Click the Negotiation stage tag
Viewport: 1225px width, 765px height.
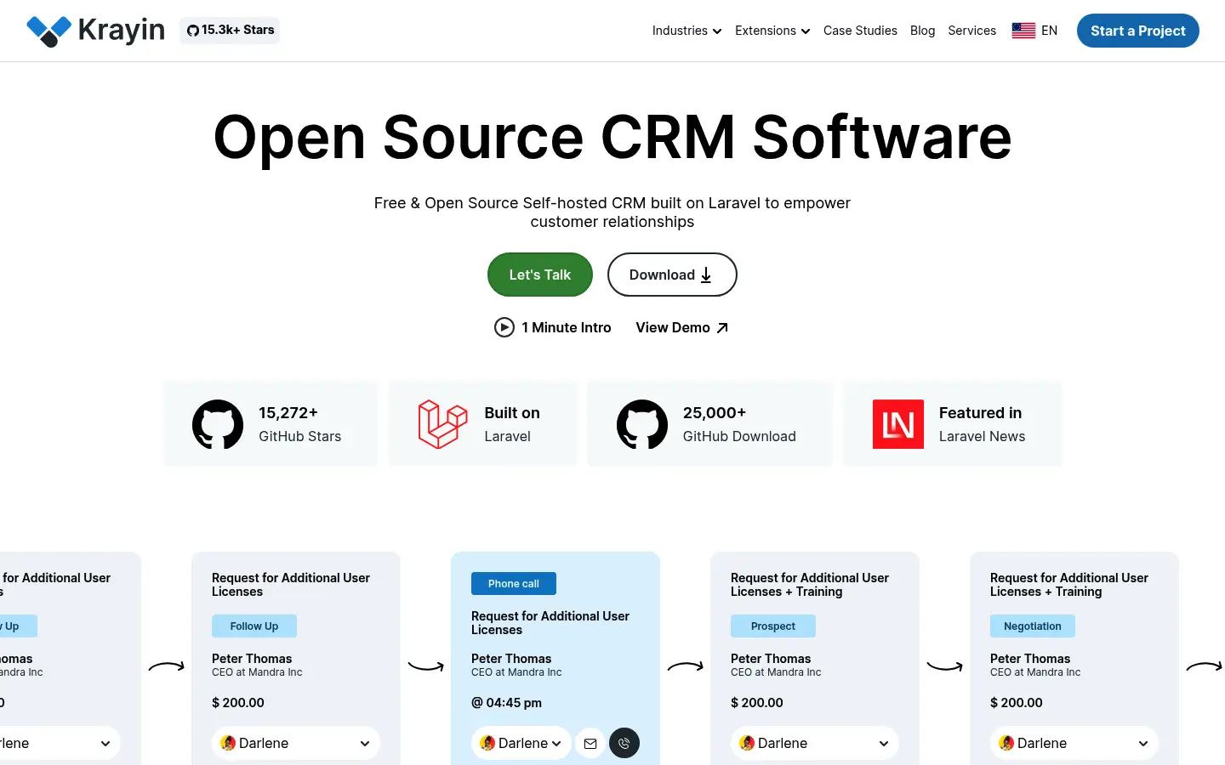tap(1033, 626)
